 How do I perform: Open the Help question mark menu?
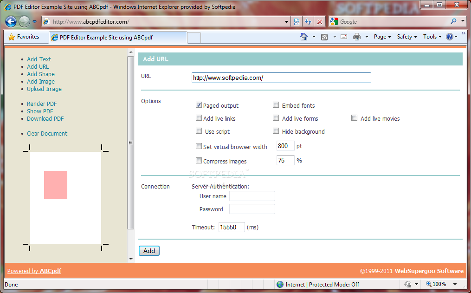point(452,37)
